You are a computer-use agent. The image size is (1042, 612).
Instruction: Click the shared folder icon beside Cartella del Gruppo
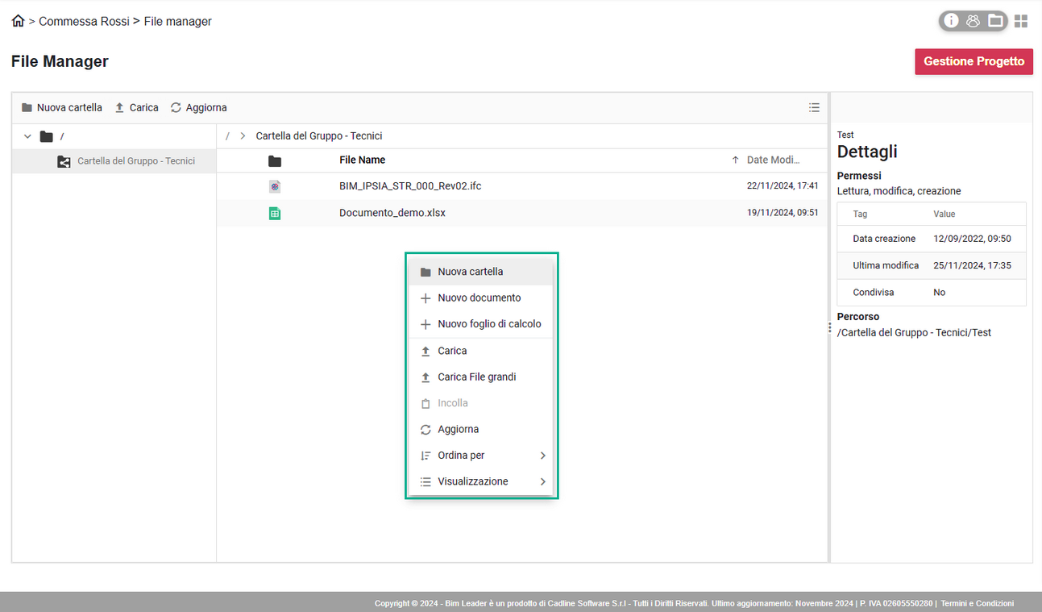point(64,160)
